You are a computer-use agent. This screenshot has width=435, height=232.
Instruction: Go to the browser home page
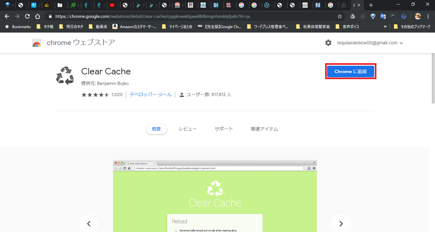(38, 16)
